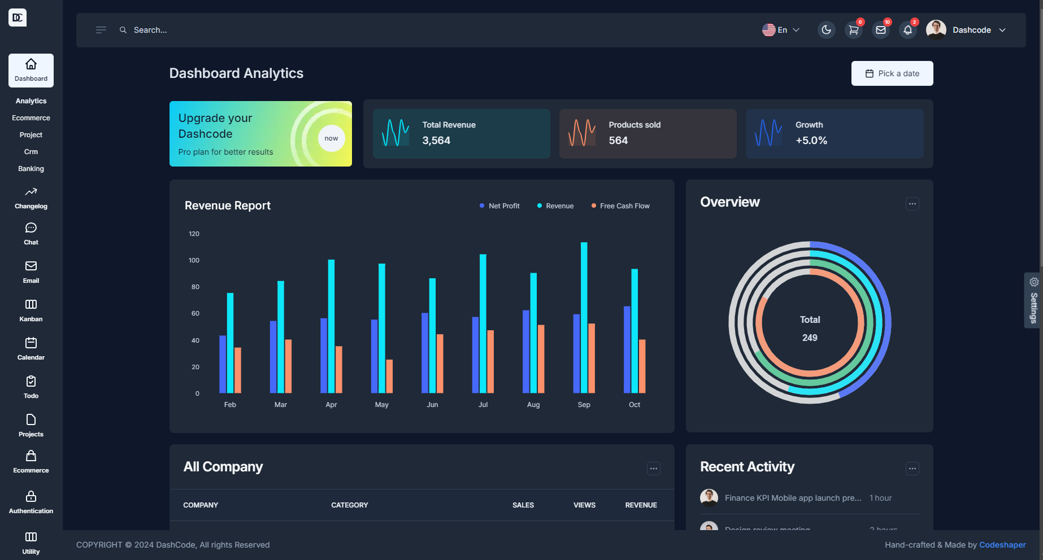Click the Oct label on chart axis

(x=635, y=405)
